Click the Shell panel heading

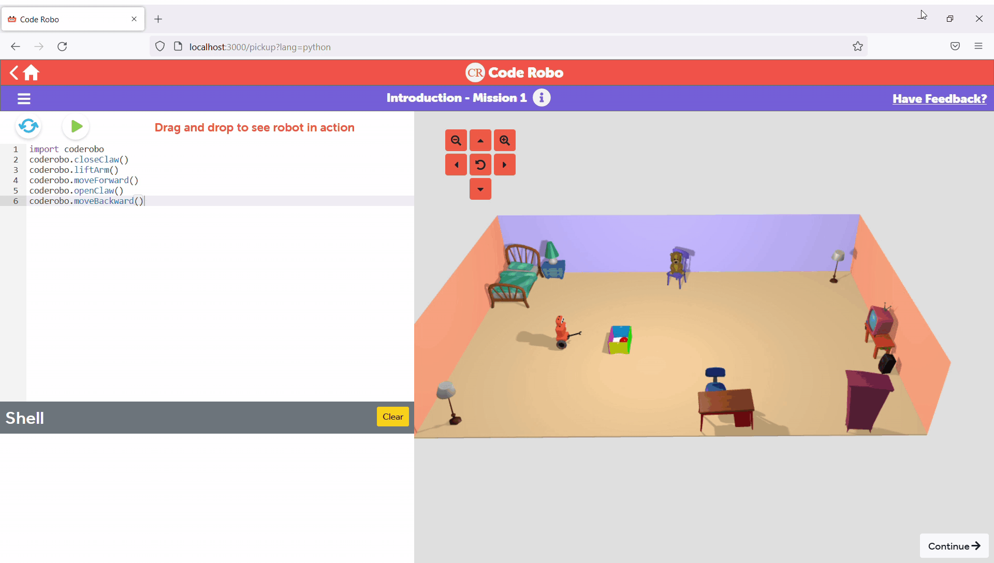tap(24, 418)
